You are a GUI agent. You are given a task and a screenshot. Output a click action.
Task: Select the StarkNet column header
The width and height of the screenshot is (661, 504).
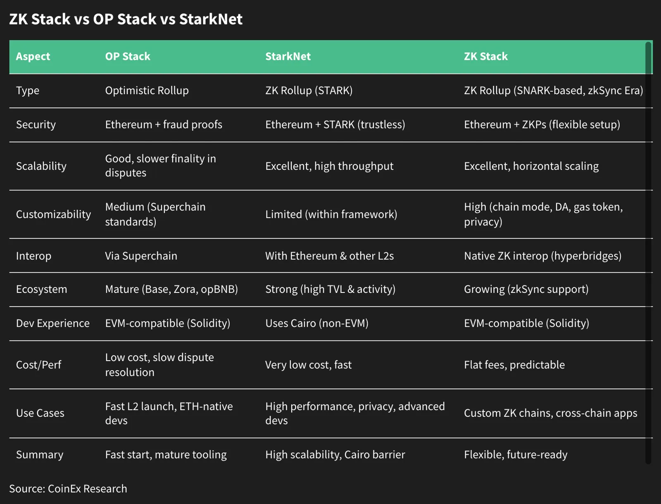(288, 57)
